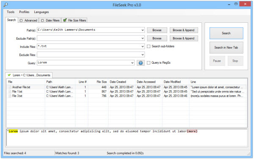Screen dimensions: 254x159
Task: Click 'Search completed in 0.092s' status text
Action: pos(125,153)
